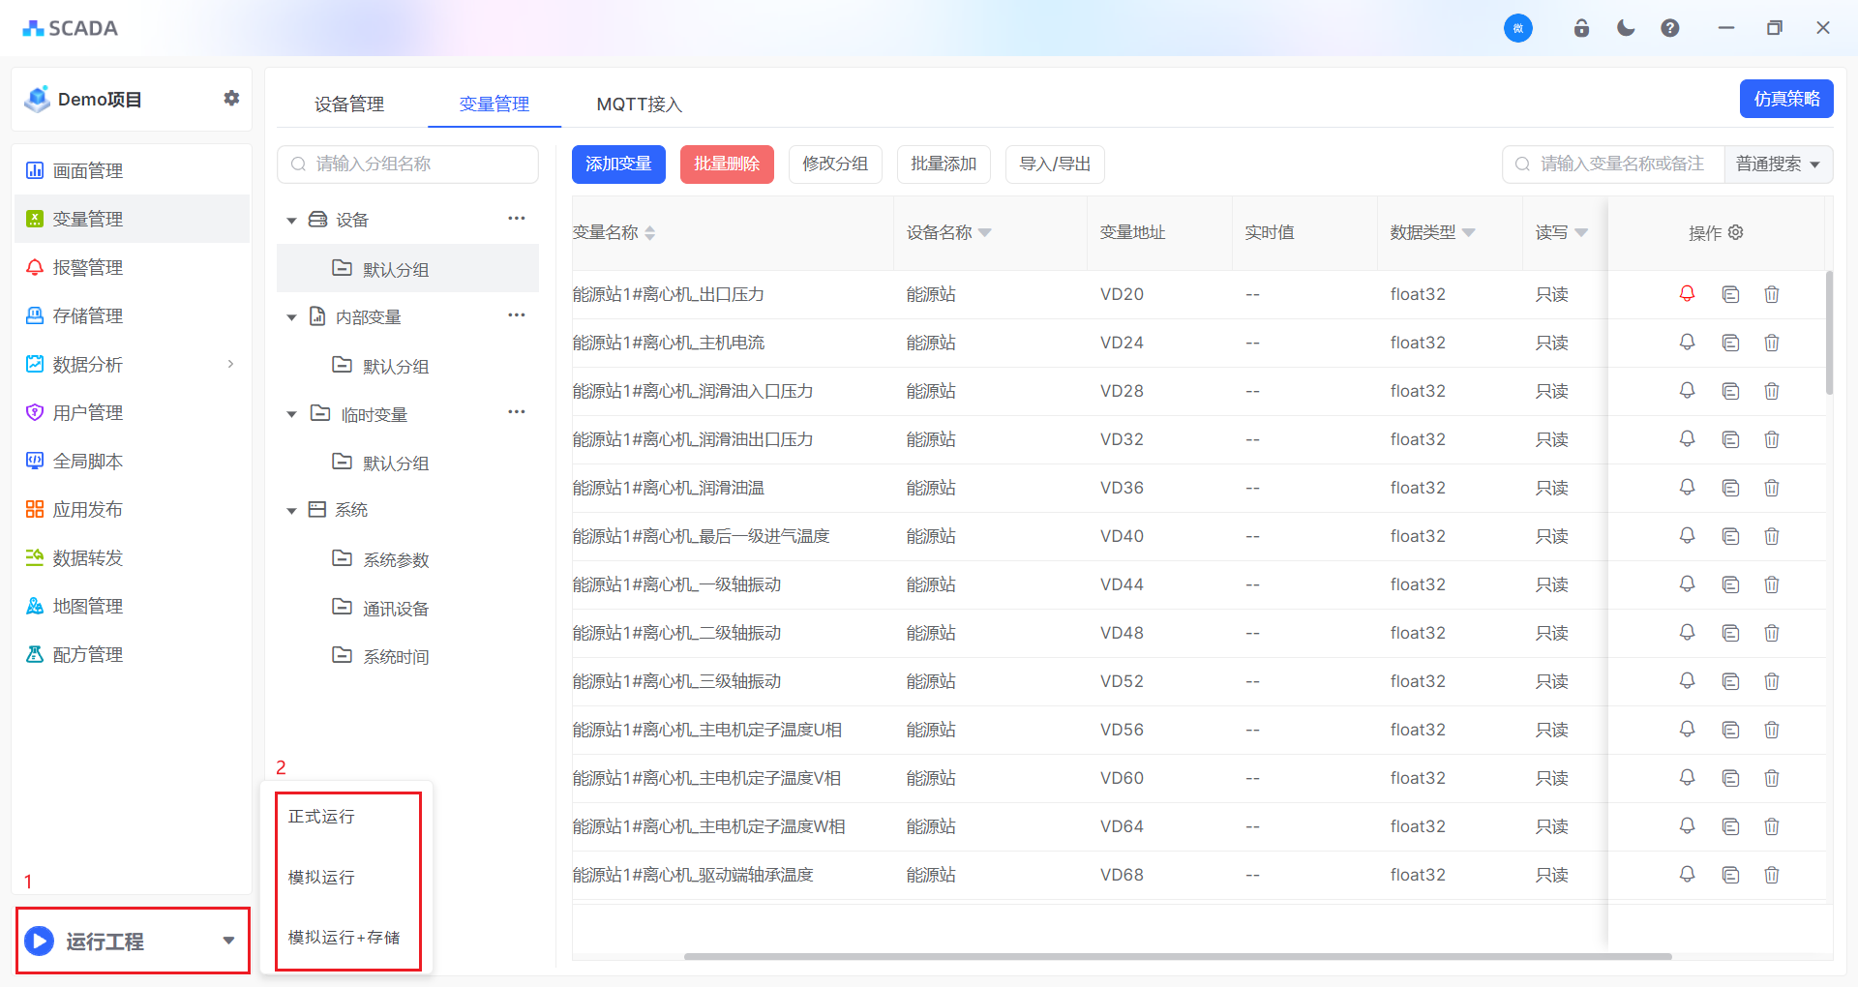Select 模拟运行 from the run menu

321,877
